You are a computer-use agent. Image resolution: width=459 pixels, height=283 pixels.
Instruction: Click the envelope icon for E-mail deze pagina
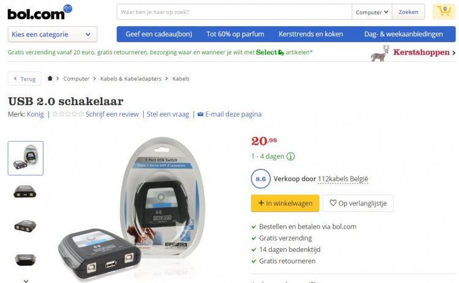pyautogui.click(x=200, y=114)
